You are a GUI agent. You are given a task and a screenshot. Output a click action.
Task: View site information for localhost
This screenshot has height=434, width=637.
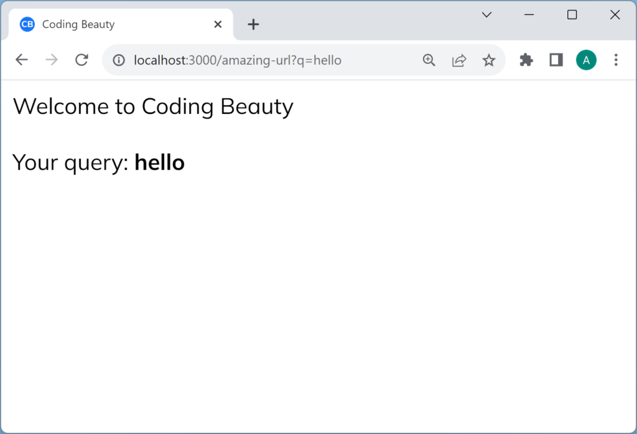[x=118, y=60]
